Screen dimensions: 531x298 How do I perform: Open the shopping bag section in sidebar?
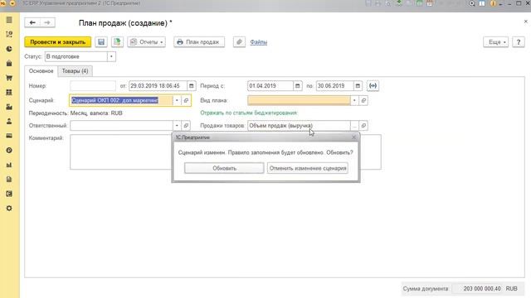tap(9, 63)
